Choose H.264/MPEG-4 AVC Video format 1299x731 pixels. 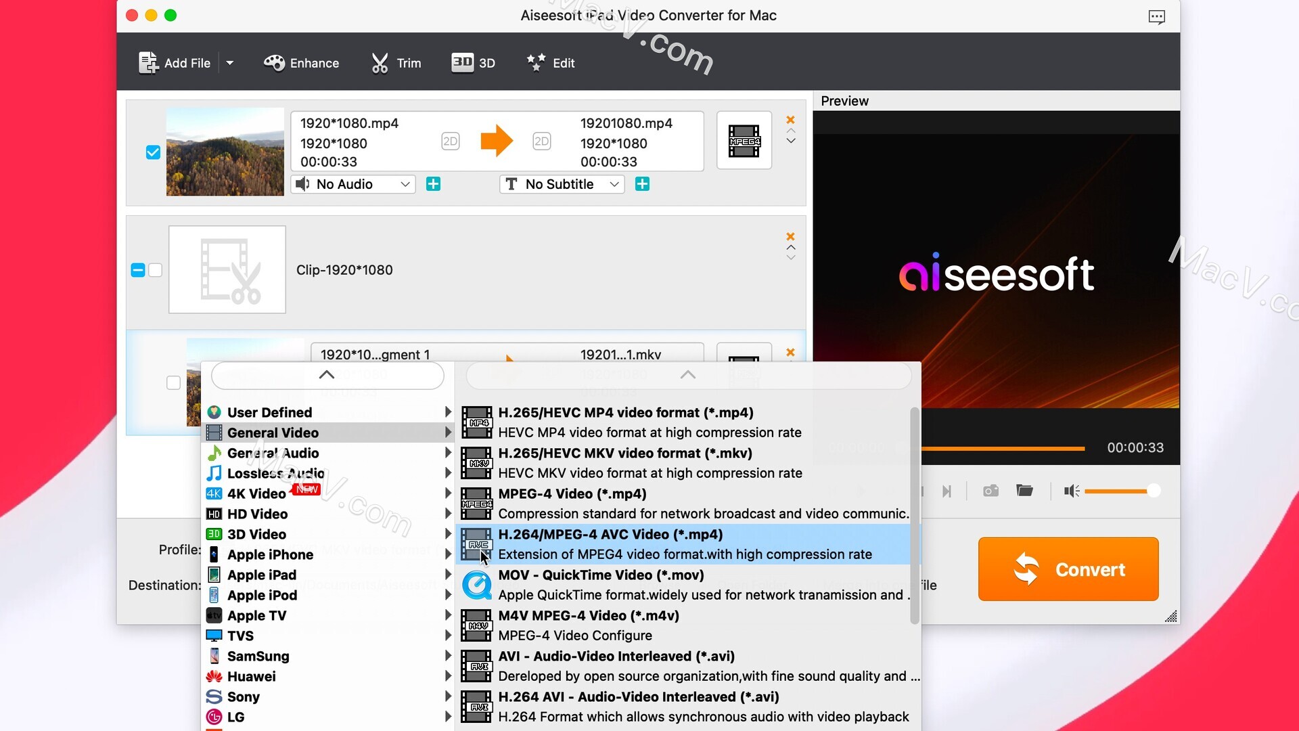pyautogui.click(x=683, y=544)
